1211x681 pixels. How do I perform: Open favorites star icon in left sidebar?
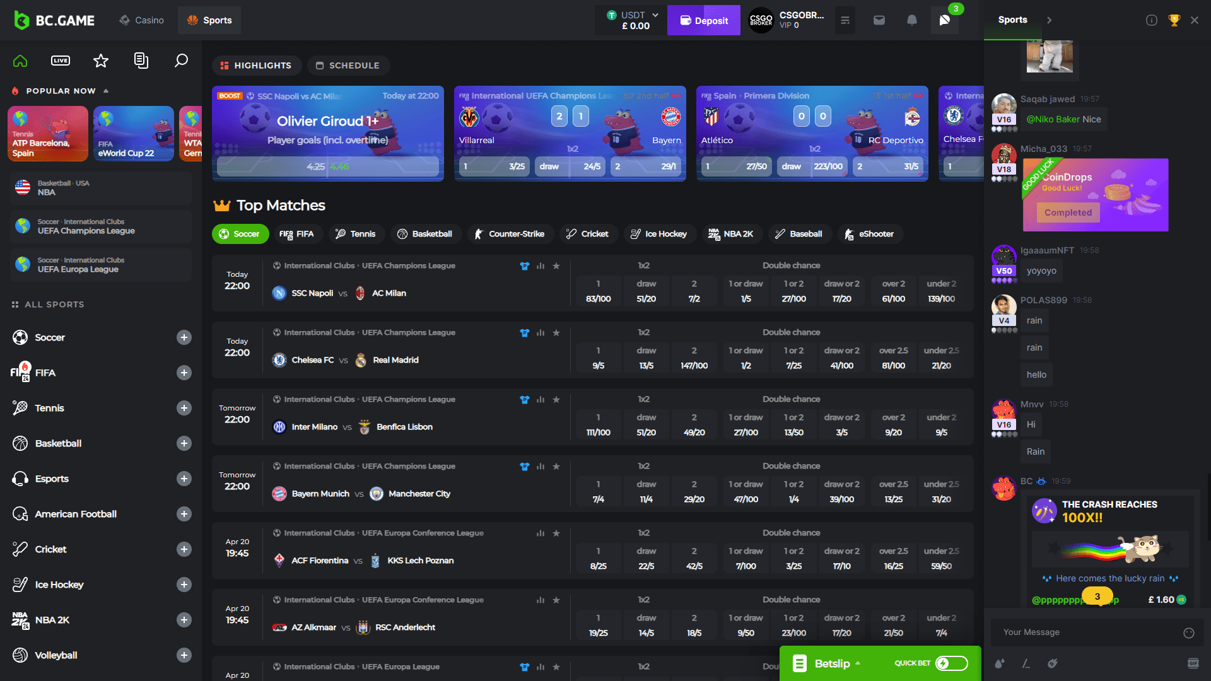[x=101, y=61]
